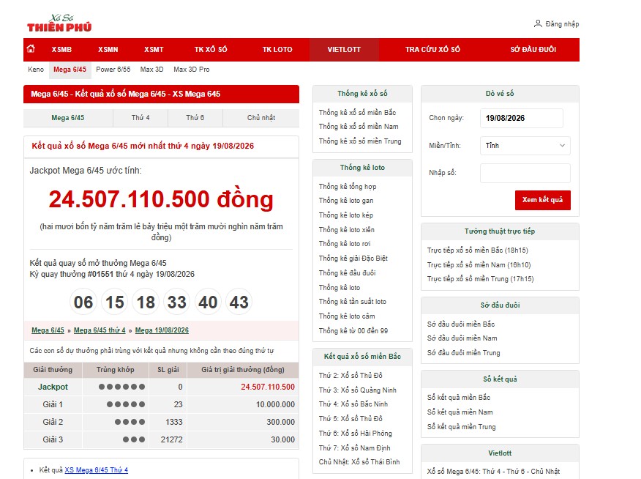Open Thống kê xổ số miền Bắc
This screenshot has width=641, height=479.
click(357, 113)
